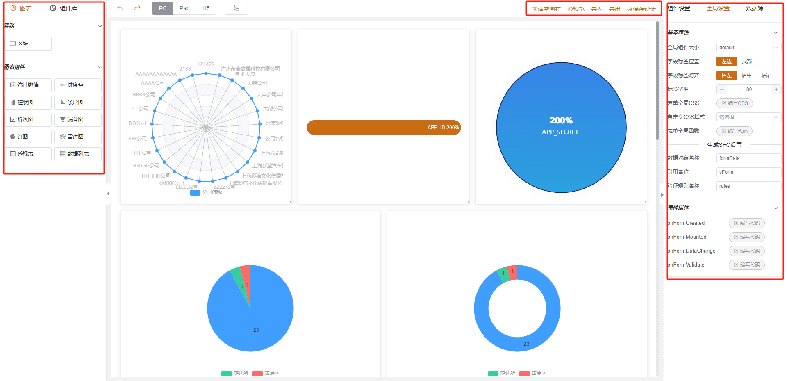Add a 透视表 pivot table component
Screen dimensions: 787x381
(28, 154)
